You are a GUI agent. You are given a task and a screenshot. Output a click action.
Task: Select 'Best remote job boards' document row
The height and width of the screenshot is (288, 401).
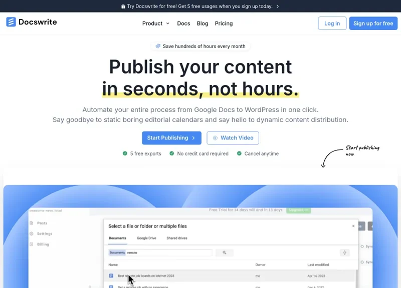click(x=230, y=276)
